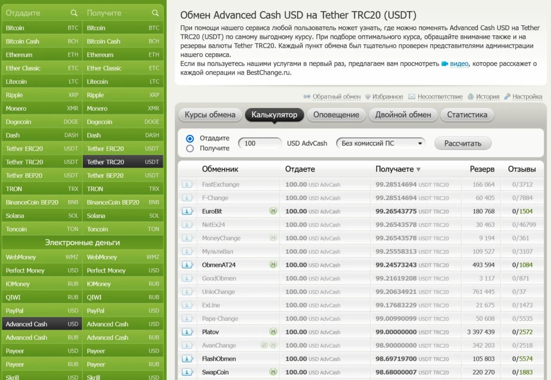Select PayPal USD in Получите column
The image size is (551, 380).
pos(123,311)
